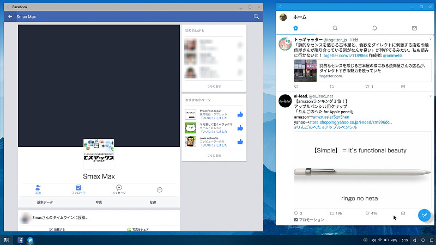Share ai-lead tweet via message envelope
The height and width of the screenshot is (245, 436).
[x=403, y=213]
